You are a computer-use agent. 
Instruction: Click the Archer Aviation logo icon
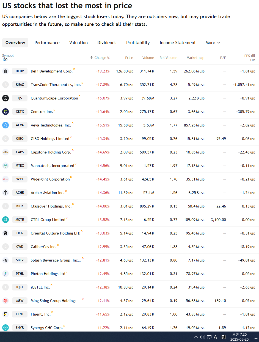pos(5,193)
